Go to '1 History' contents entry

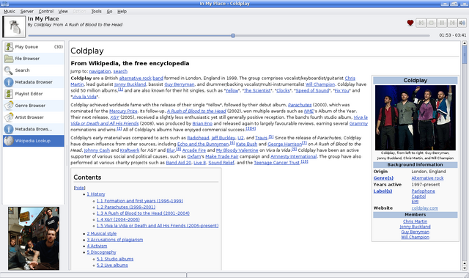coord(96,194)
